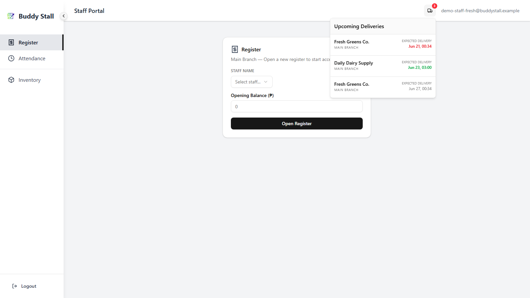Toggle the delivery truck notifications icon
This screenshot has width=530, height=298.
430,11
